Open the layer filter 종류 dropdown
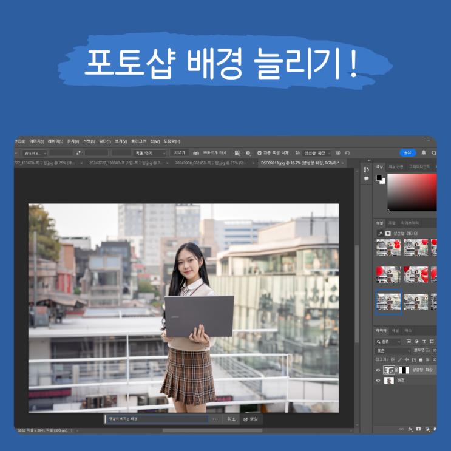Screen dimensions: 451x451 click(388, 341)
